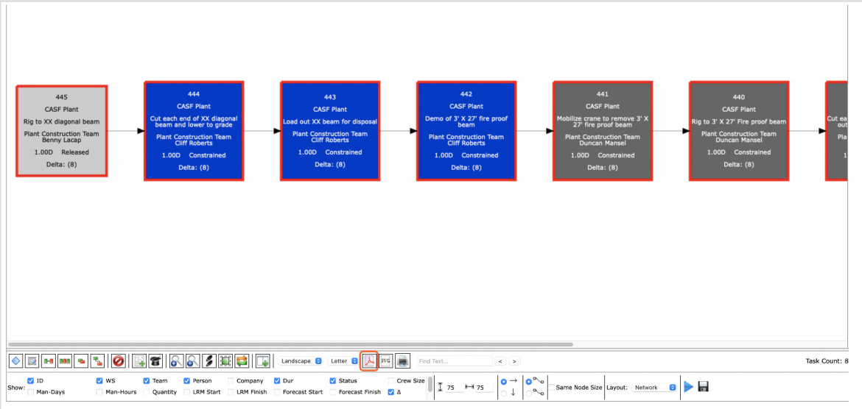Go to previous find result

500,361
